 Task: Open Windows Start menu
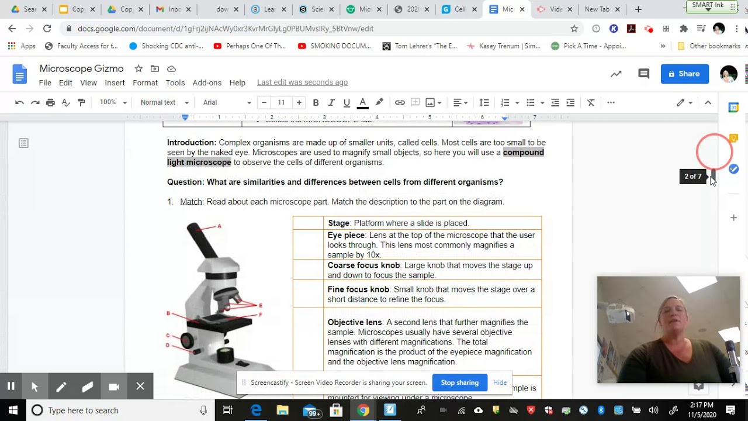pos(13,410)
